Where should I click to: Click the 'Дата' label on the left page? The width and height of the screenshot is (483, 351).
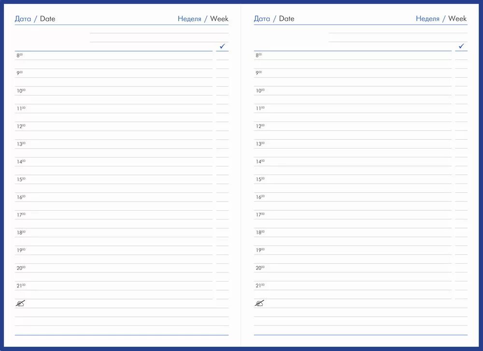(x=23, y=19)
